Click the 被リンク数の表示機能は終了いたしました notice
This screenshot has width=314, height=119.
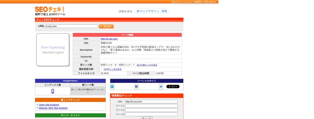[x=88, y=91]
